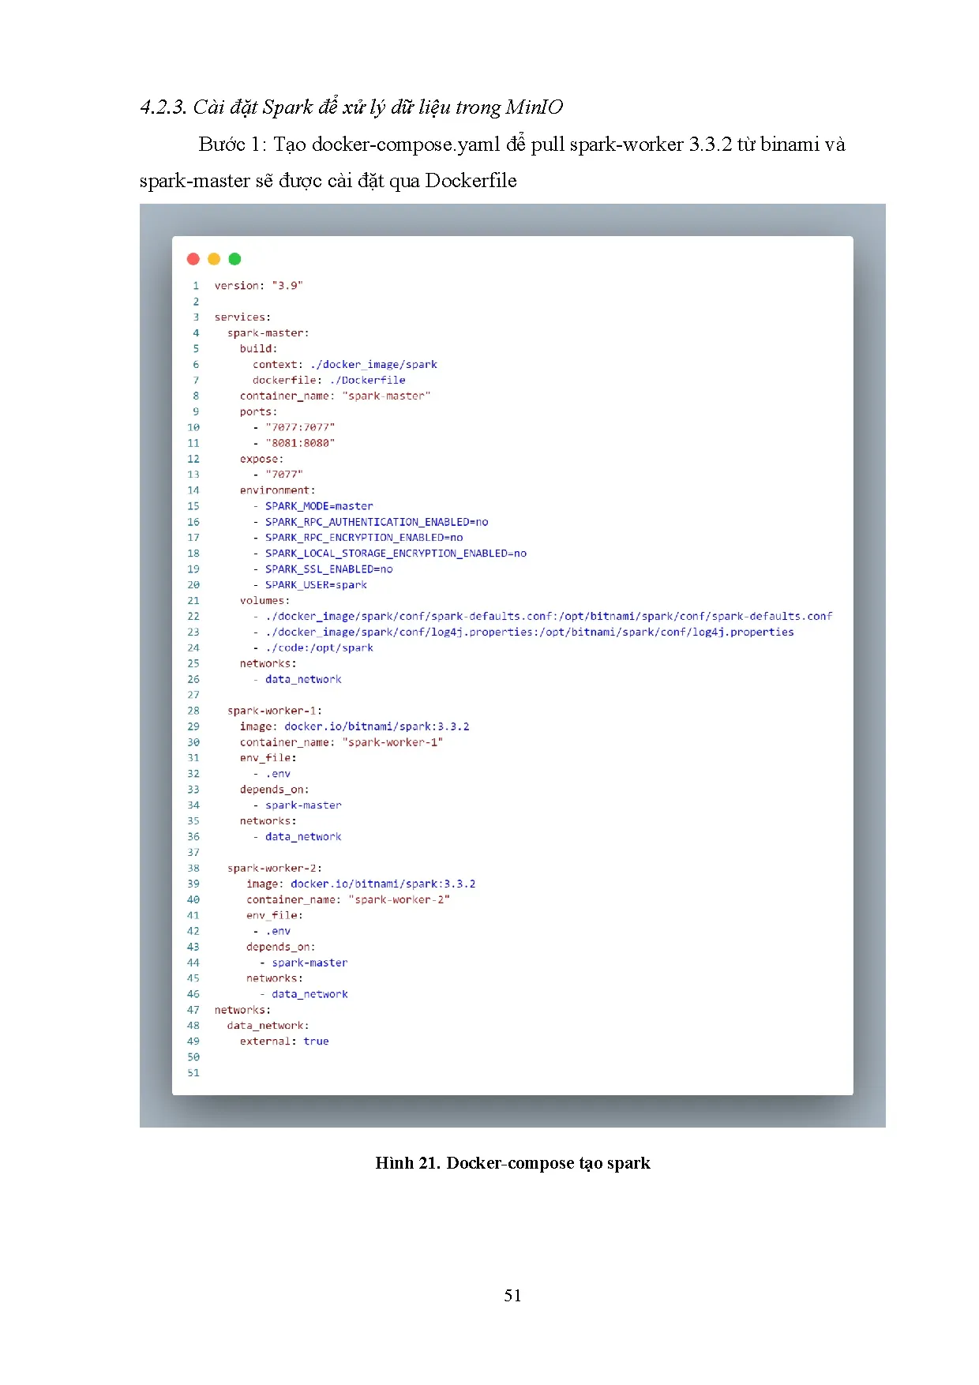
Task: Click the log4j.properties volume mapping line
Action: tap(529, 632)
